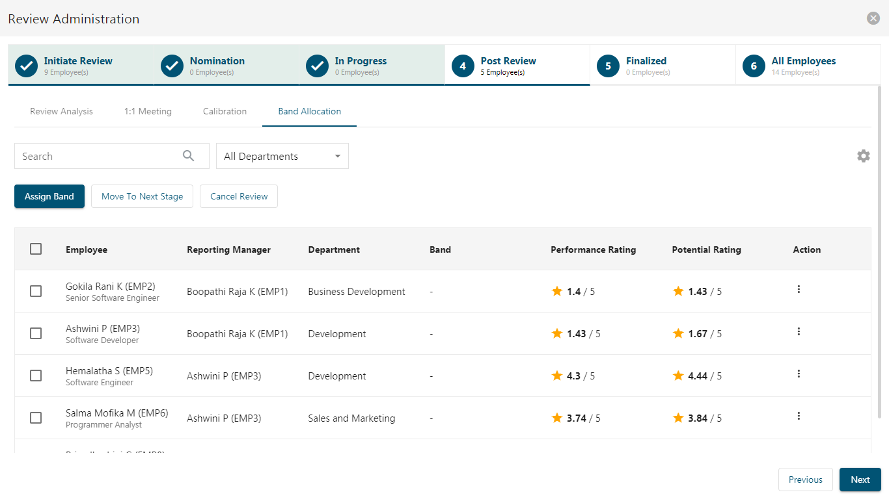This screenshot has width=889, height=499.
Task: Open settings gear icon for table columns
Action: [x=863, y=156]
